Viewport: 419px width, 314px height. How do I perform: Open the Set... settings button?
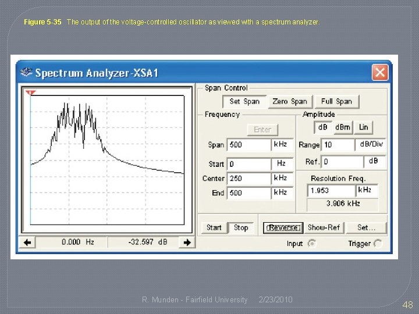click(x=367, y=228)
